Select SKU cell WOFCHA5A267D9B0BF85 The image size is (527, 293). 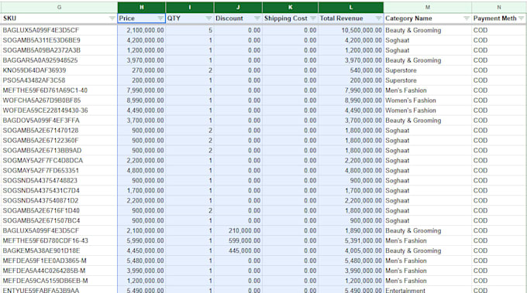point(59,101)
